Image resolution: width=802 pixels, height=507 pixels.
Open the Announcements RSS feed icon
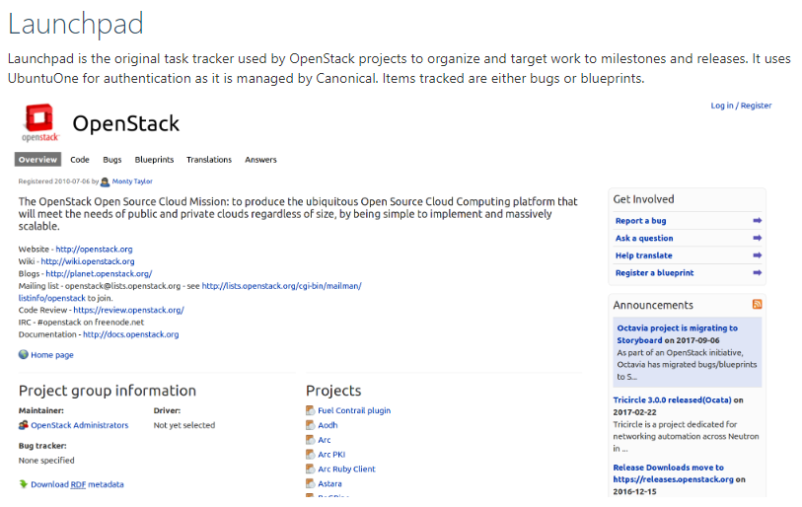pos(757,305)
